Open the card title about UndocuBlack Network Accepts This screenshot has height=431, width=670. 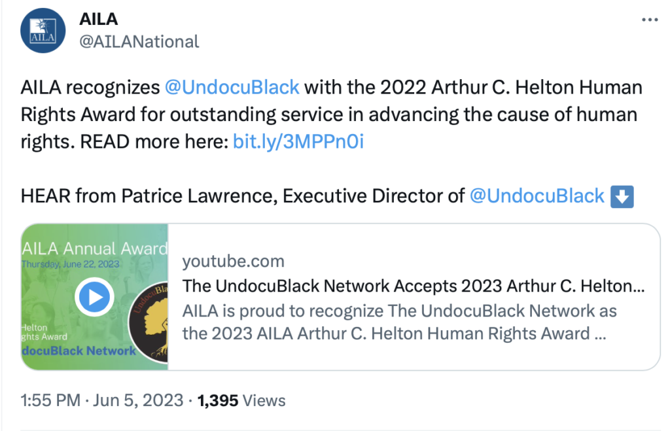click(413, 286)
